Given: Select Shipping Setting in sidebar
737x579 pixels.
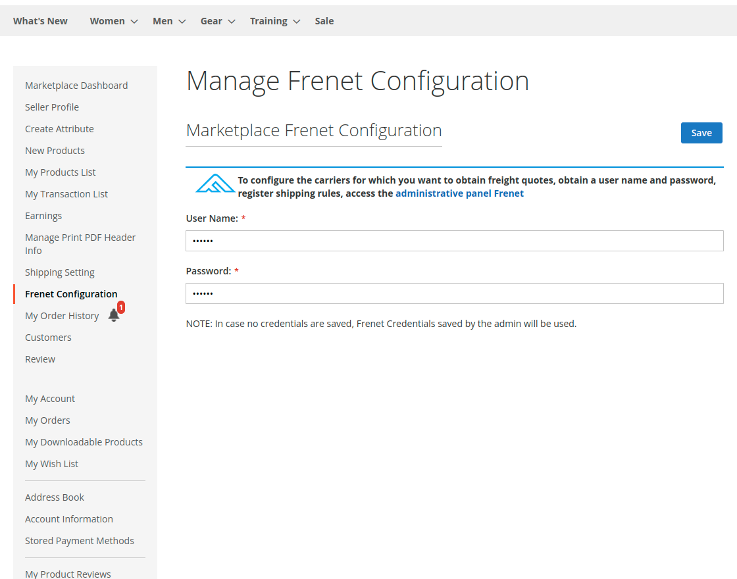Looking at the screenshot, I should (60, 272).
